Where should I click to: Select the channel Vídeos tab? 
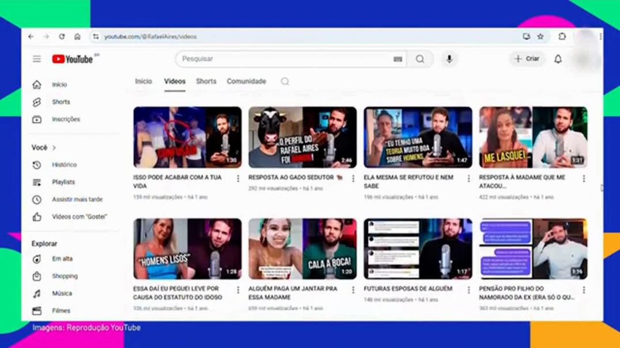175,81
